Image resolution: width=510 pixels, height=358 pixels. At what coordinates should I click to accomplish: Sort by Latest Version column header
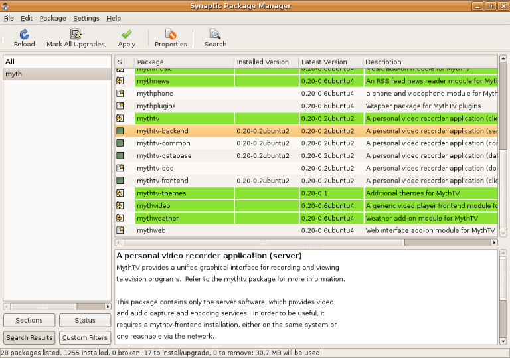331,62
